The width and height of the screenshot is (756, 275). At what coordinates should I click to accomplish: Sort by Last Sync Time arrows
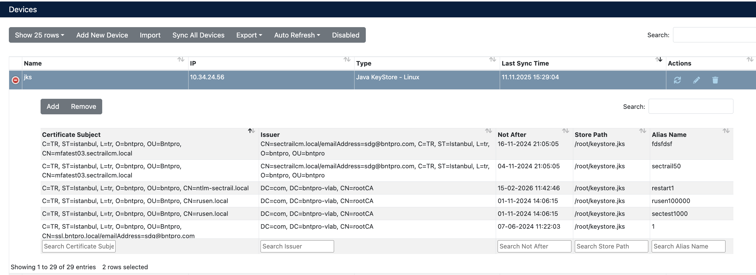click(659, 59)
